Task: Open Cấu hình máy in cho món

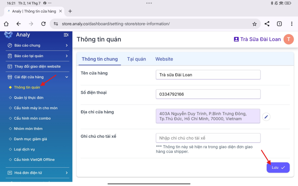Action: (x=36, y=108)
